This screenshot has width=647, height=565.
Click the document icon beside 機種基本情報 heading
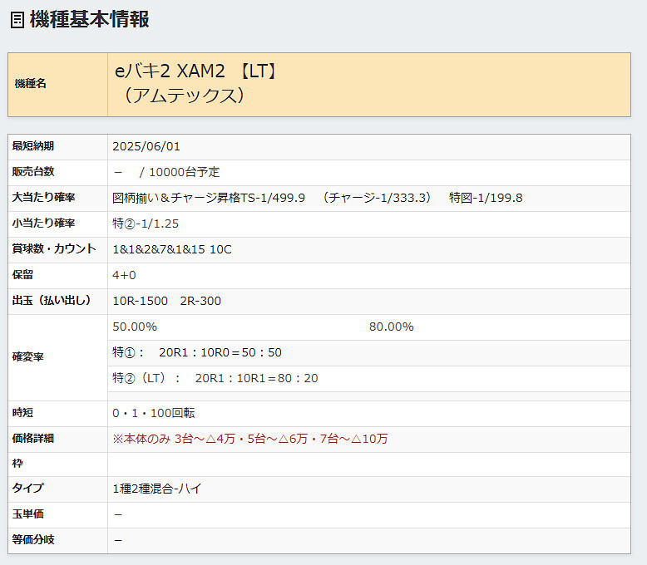click(x=17, y=20)
